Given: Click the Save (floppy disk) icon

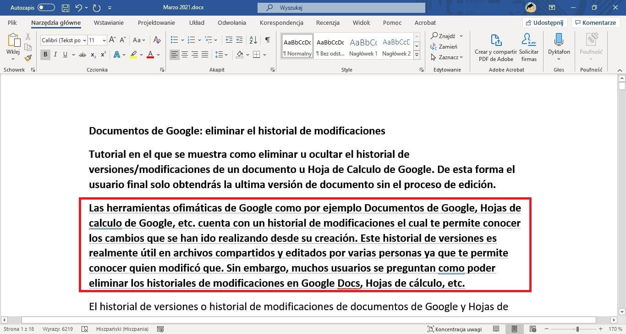Looking at the screenshot, I should [65, 8].
